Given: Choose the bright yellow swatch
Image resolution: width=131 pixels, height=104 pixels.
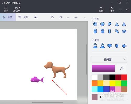Looking at the screenshot, I should click(x=112, y=83).
